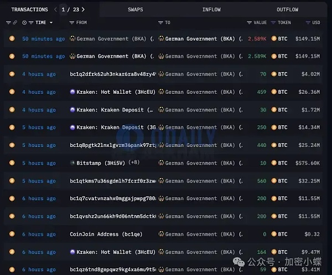This screenshot has height=275, width=332.
Task: Click the first "50 minutes ago" timestamp
Action: (x=43, y=39)
